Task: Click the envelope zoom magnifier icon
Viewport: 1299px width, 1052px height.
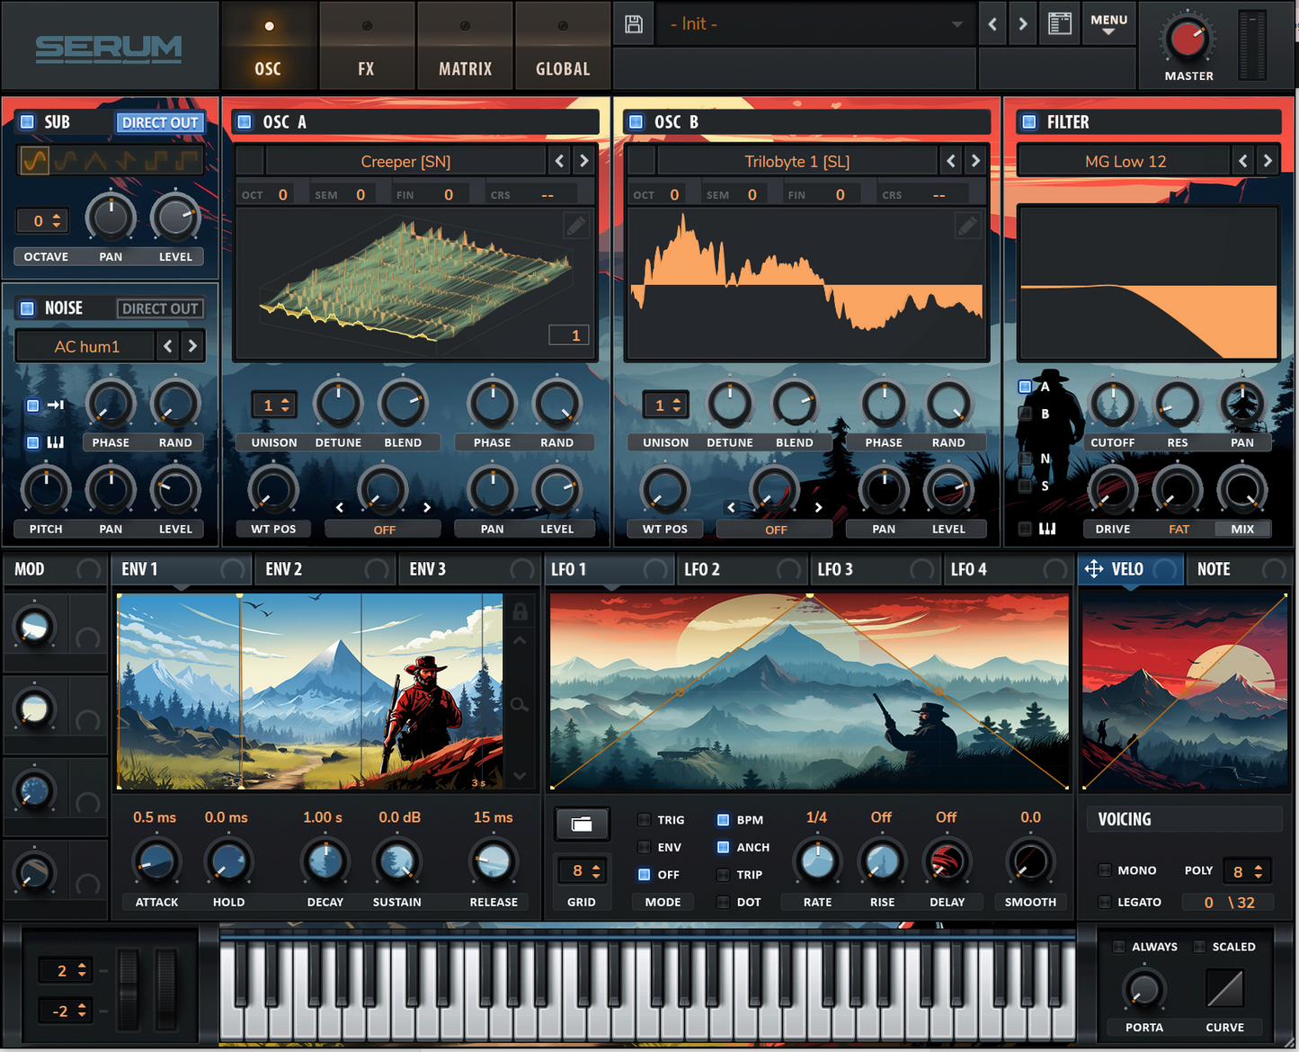Action: [520, 704]
